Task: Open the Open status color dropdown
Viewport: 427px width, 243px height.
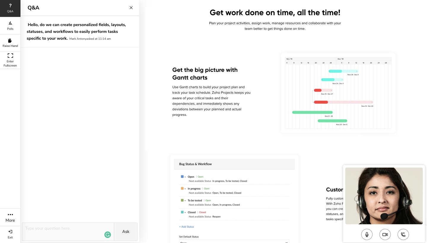Action: coord(185,177)
